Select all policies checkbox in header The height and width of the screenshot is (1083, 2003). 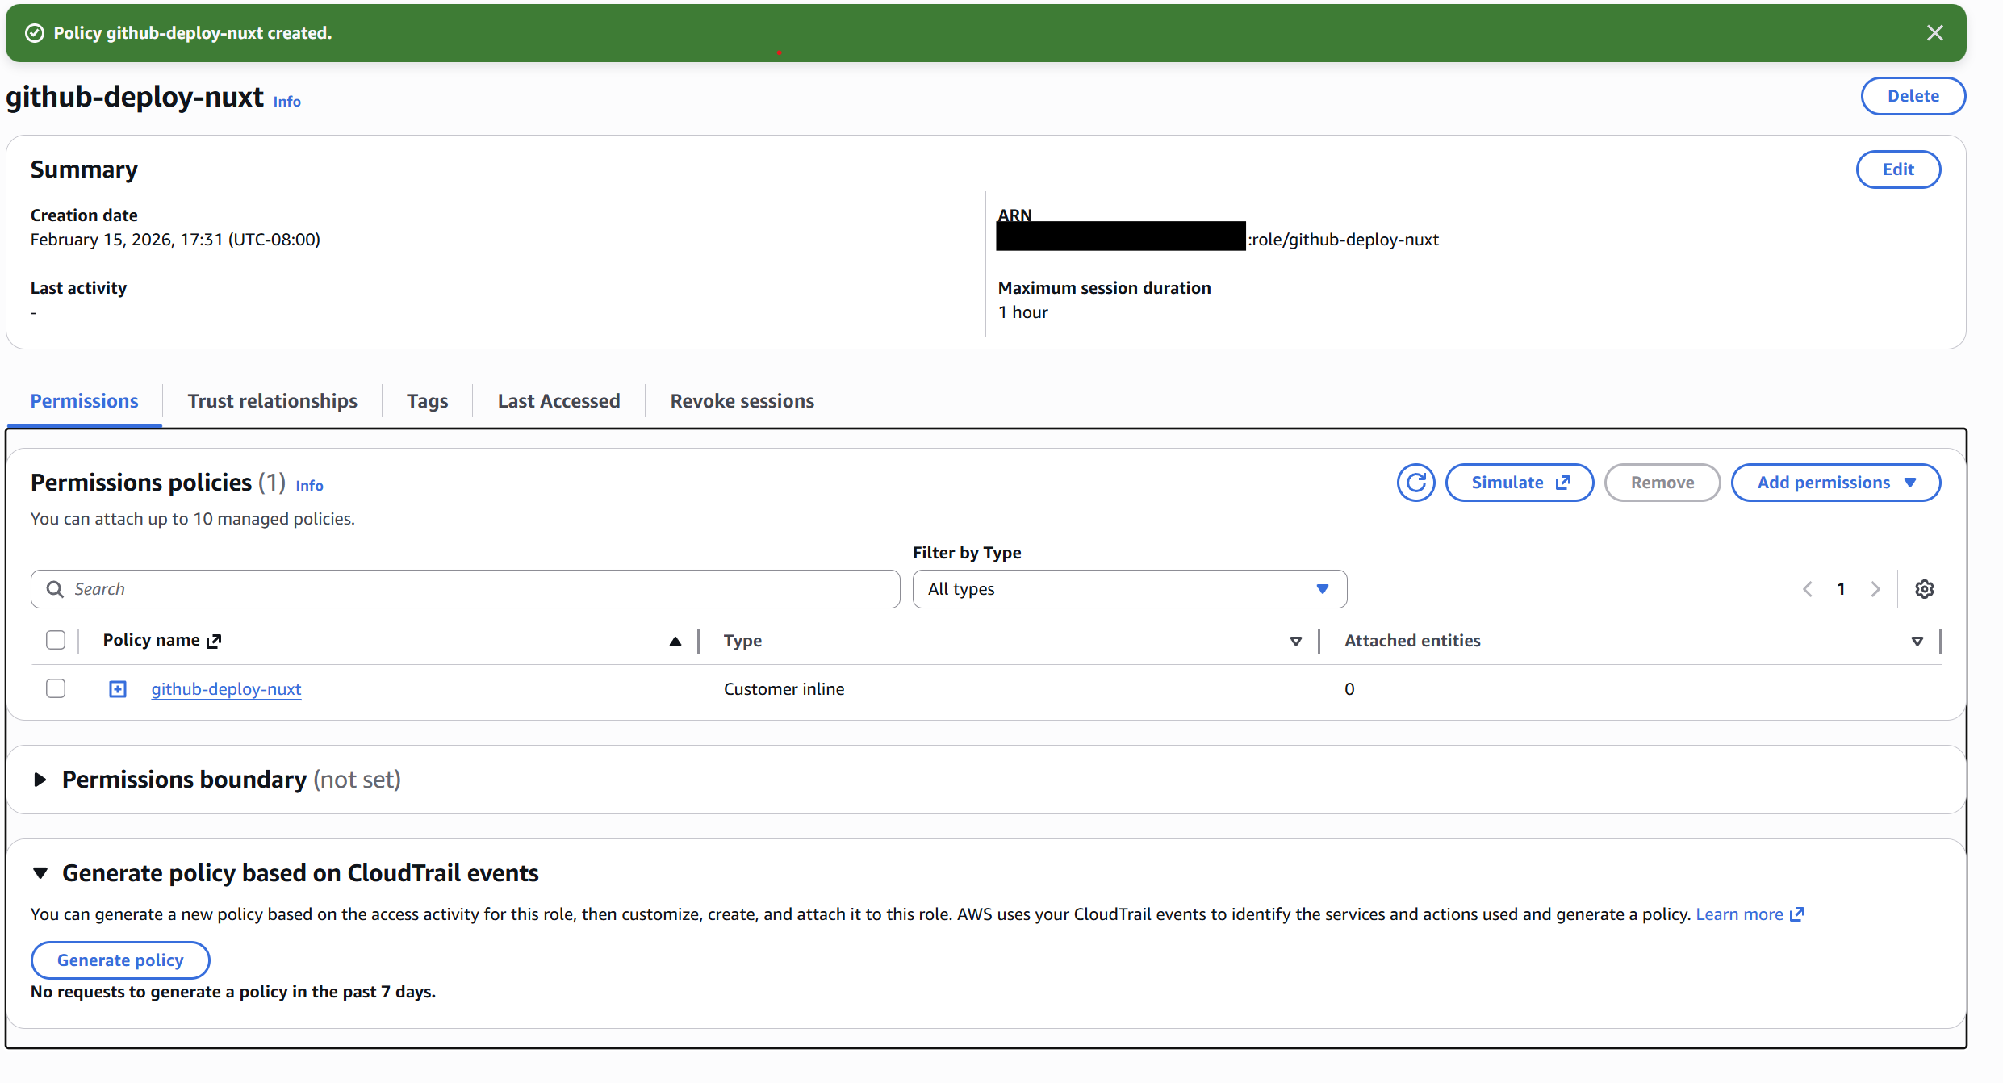tap(56, 640)
